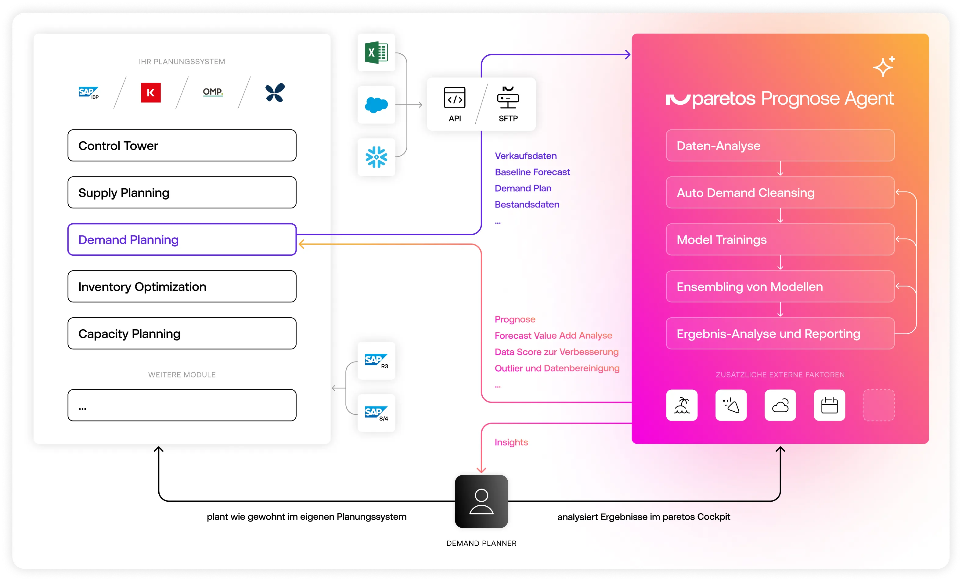The height and width of the screenshot is (581, 962).
Task: Click the SAP R3 icon
Action: [377, 361]
